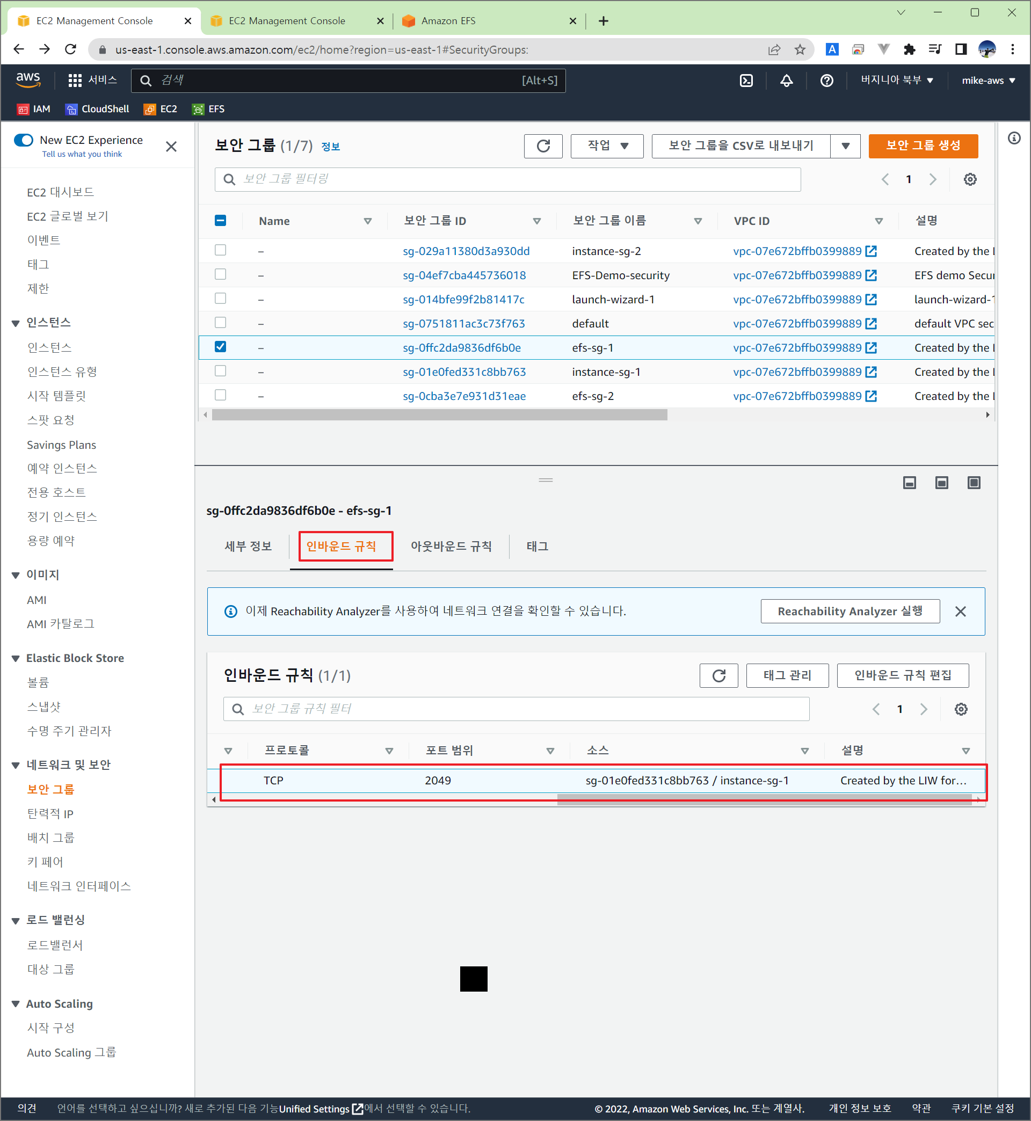The width and height of the screenshot is (1031, 1121).
Task: Open the sg-0cba3e7e931d31eae security group link
Action: (x=464, y=396)
